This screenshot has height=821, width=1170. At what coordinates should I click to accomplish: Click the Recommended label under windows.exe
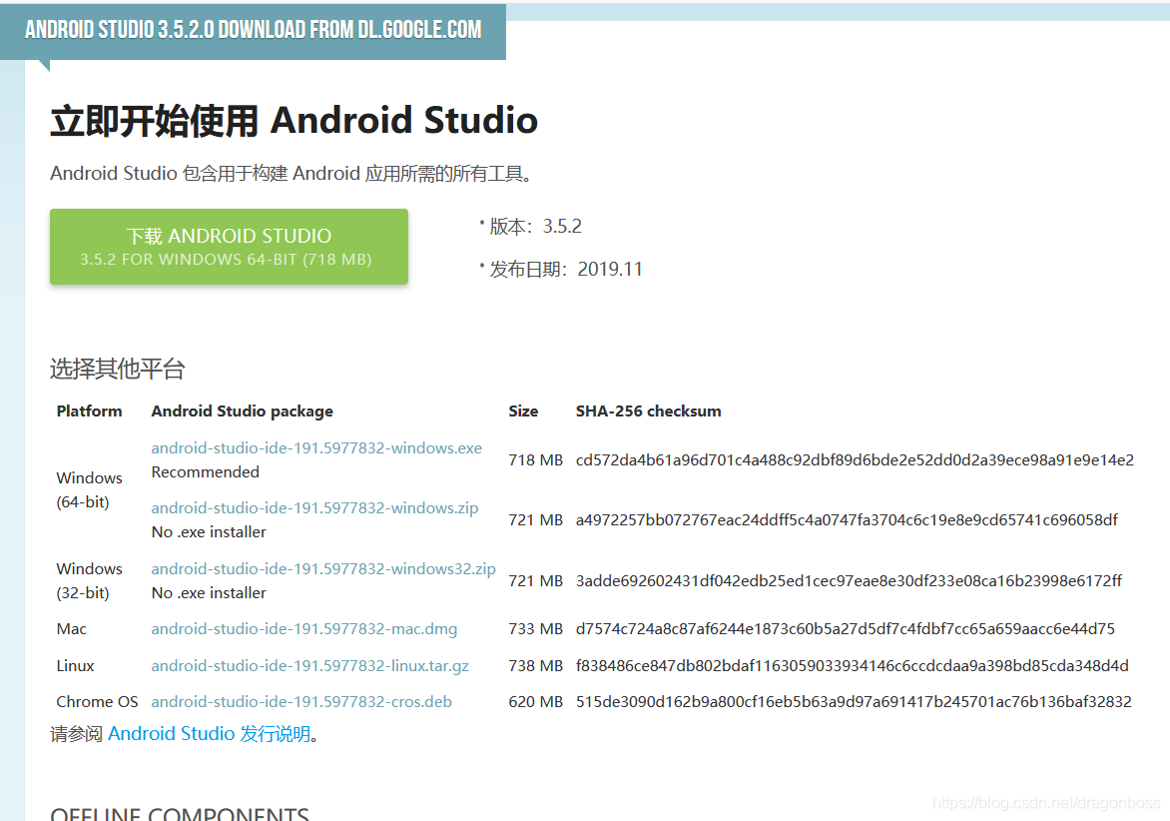tap(206, 471)
